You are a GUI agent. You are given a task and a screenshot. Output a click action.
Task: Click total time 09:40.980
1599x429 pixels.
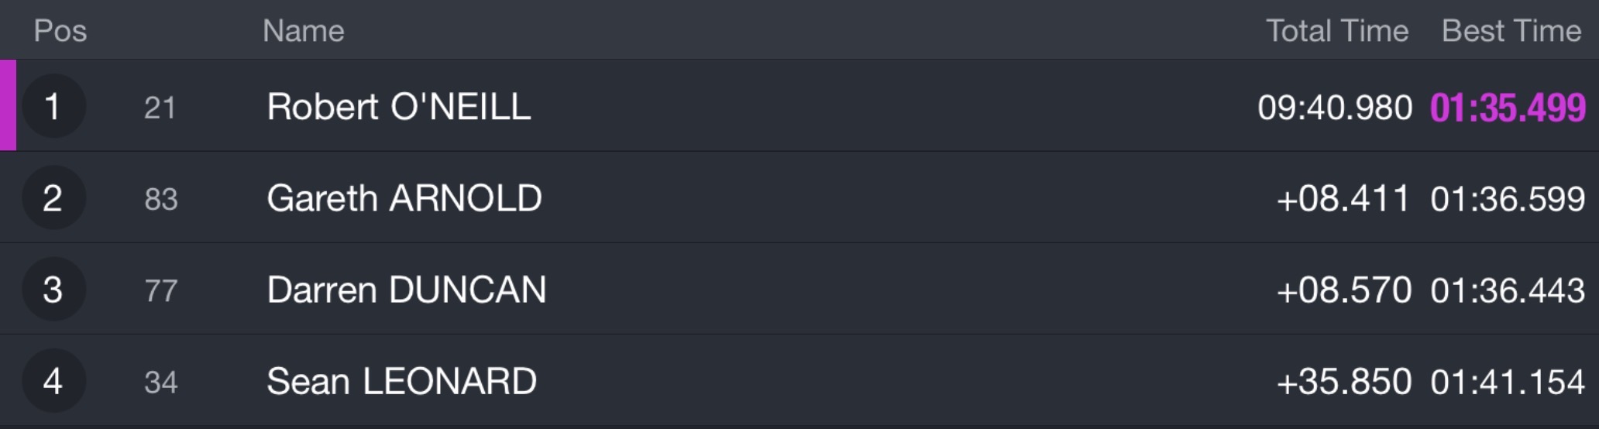(x=1335, y=108)
